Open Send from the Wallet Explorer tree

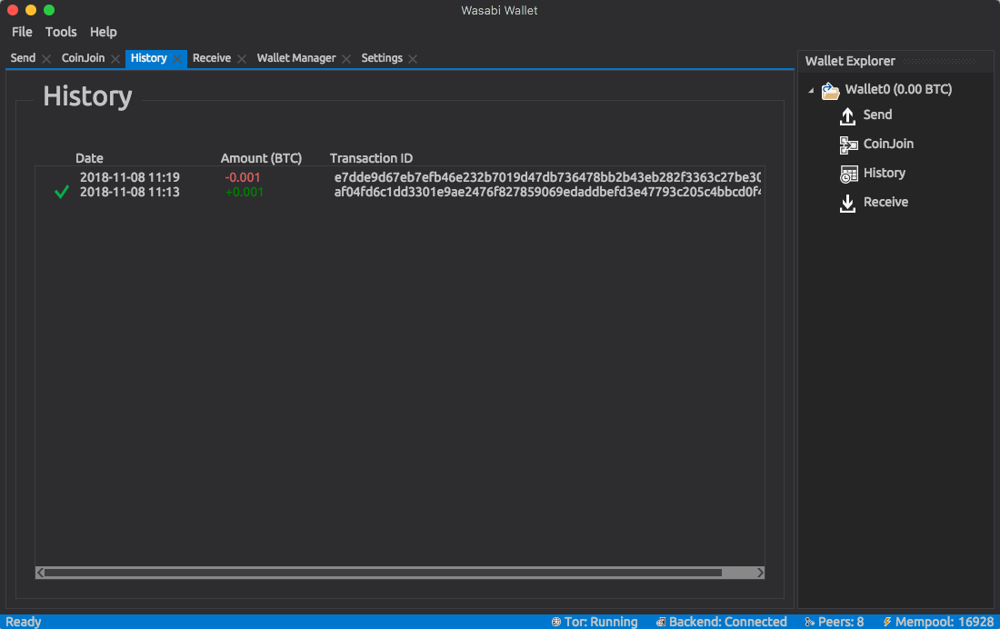coord(877,115)
